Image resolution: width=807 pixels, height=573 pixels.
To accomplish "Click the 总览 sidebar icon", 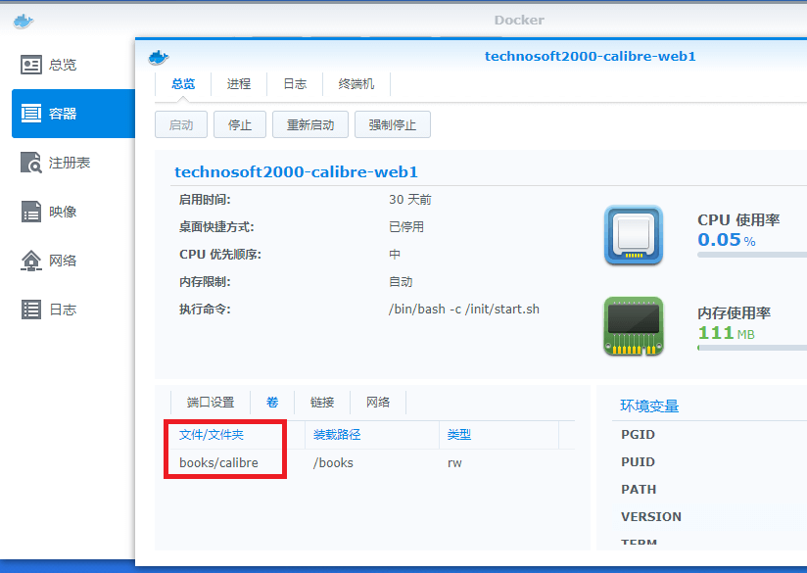I will (x=31, y=65).
